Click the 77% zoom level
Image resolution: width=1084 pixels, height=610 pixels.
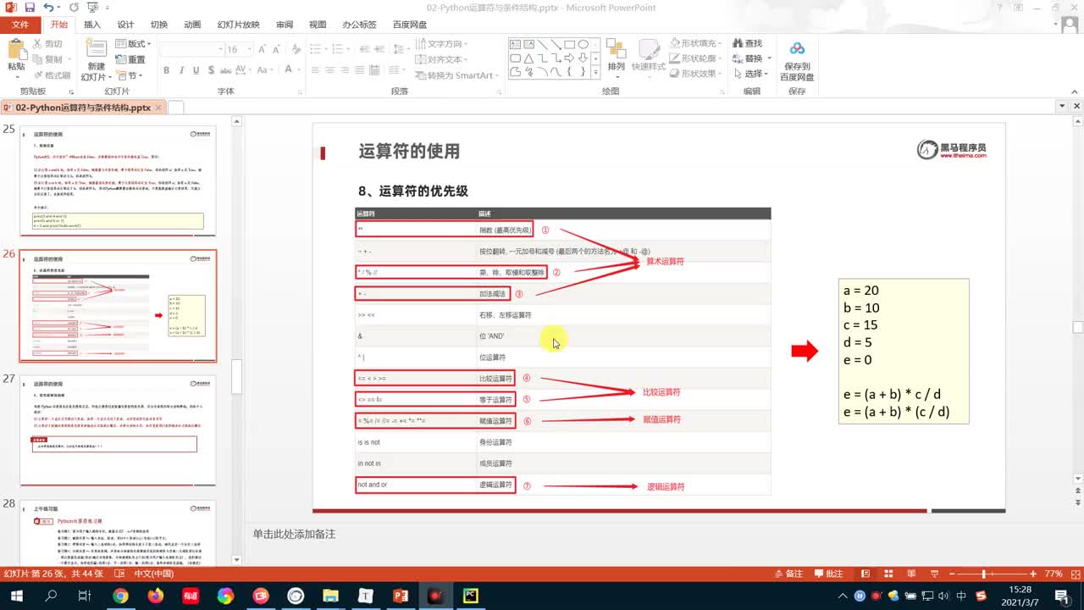pos(1054,574)
